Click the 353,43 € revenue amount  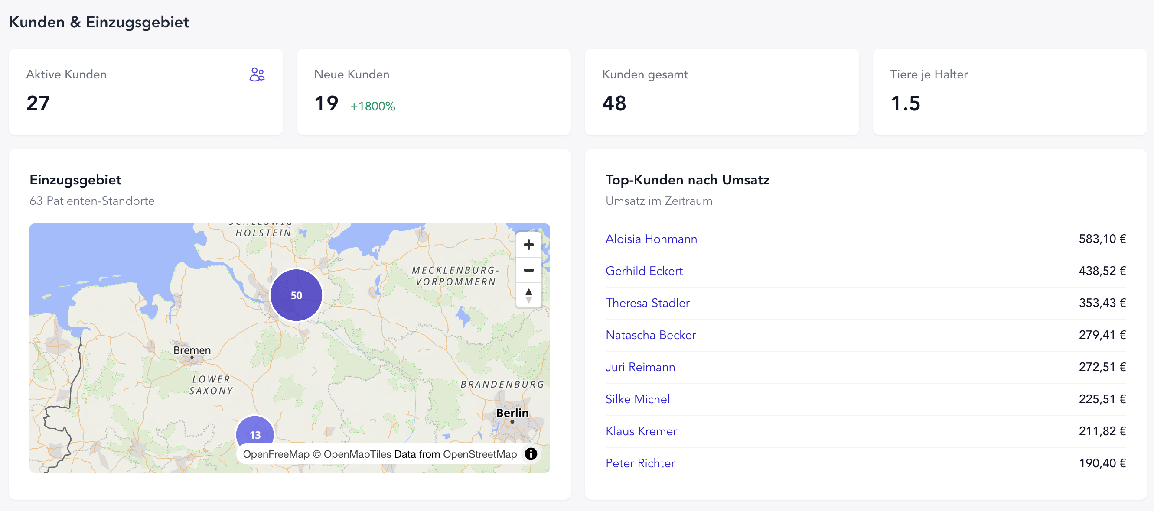pos(1102,303)
